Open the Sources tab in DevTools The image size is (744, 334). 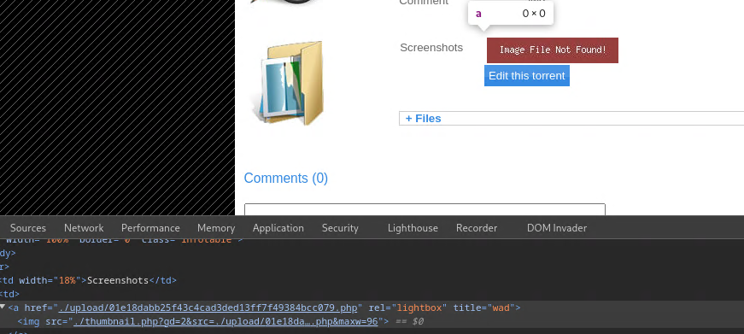pos(28,228)
